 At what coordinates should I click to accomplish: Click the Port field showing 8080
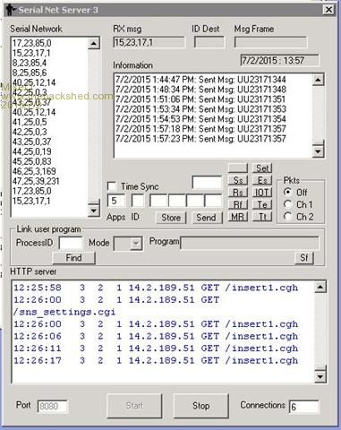coord(52,406)
